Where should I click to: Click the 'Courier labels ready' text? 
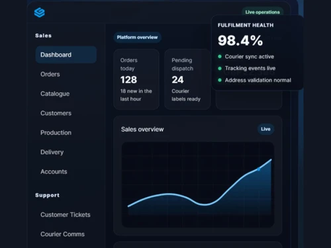pos(186,95)
